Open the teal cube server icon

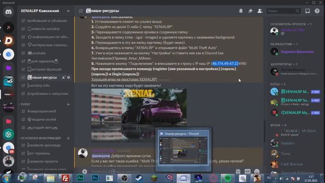[x=9, y=134]
